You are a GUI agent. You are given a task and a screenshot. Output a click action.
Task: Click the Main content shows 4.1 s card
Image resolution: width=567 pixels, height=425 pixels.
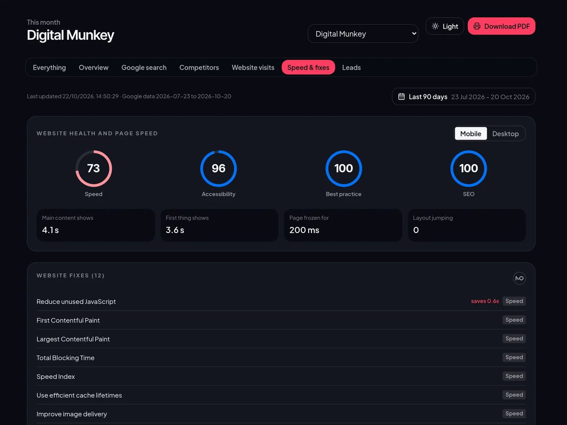point(96,225)
